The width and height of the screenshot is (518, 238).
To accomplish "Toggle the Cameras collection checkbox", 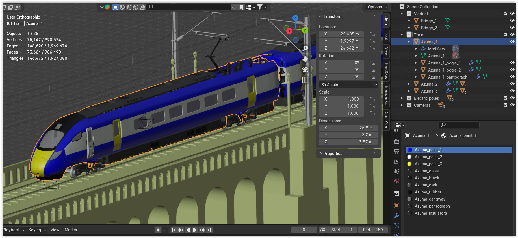I will 505,105.
